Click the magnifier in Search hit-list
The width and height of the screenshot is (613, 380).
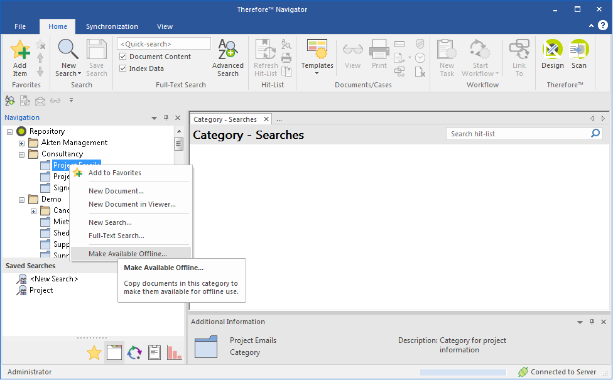[595, 134]
